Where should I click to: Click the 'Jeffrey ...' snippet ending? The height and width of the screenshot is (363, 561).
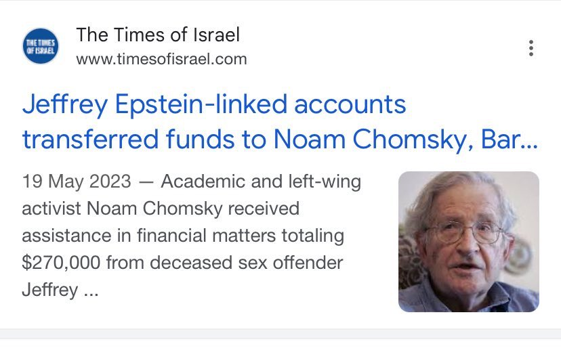(x=60, y=291)
